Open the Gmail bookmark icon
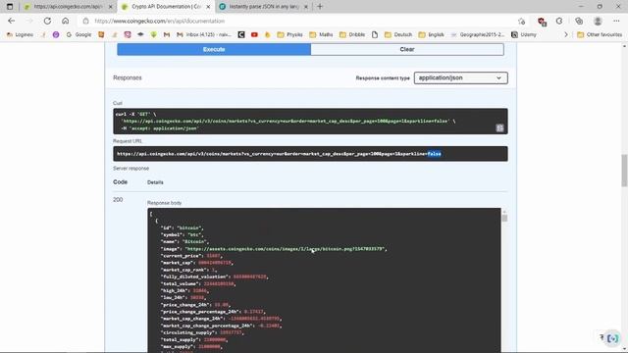This screenshot has width=628, height=353. tap(167, 35)
